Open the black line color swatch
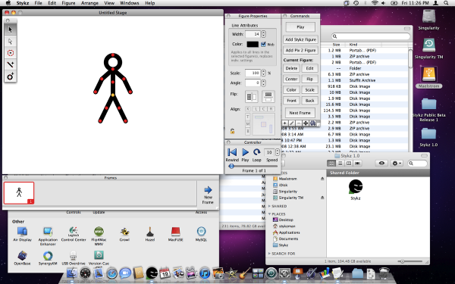Viewport: 455px width, 284px height. (253, 44)
